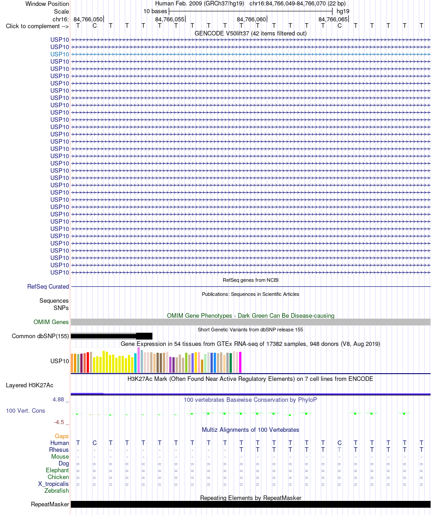
Task: Click the hg19 label beside the scale bar
Action: pos(343,11)
